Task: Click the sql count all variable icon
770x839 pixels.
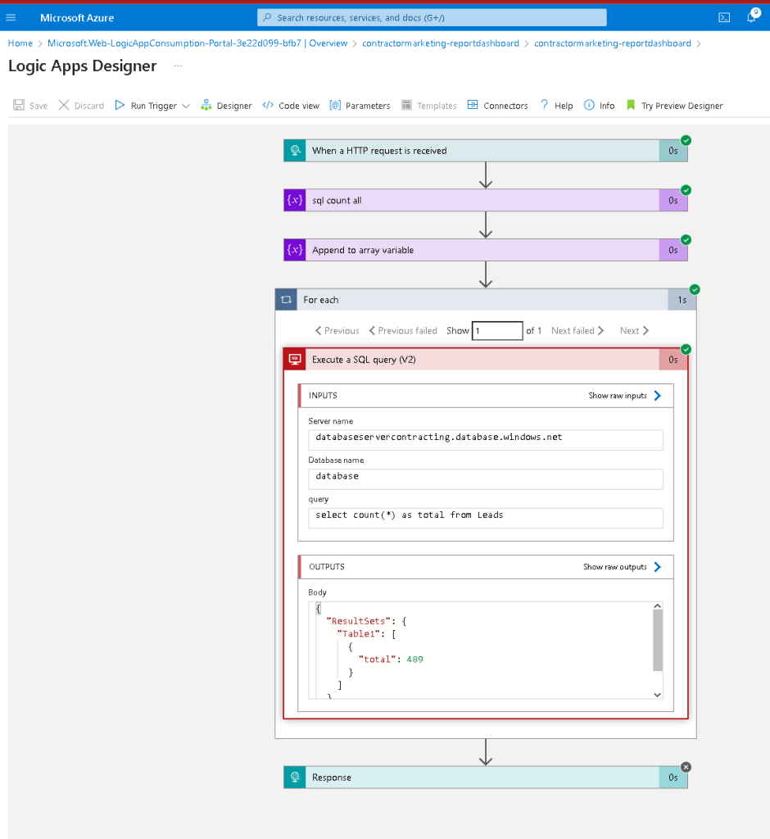Action: [295, 200]
